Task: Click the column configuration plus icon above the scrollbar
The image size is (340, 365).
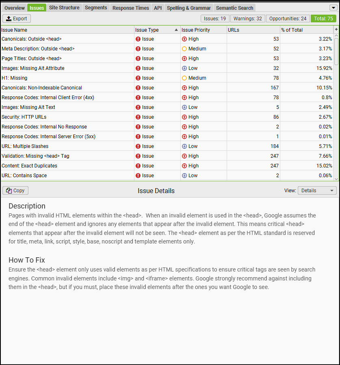Action: click(336, 29)
